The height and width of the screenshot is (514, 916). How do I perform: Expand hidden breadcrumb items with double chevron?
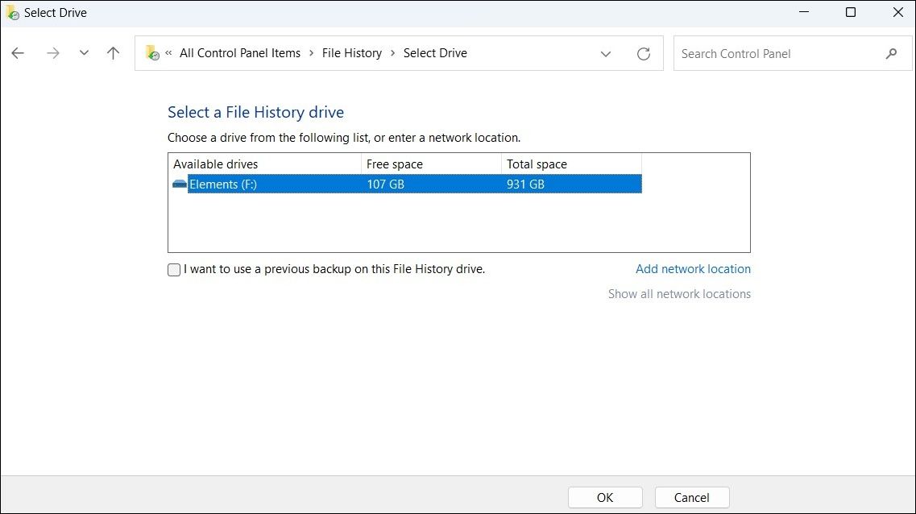[x=168, y=52]
